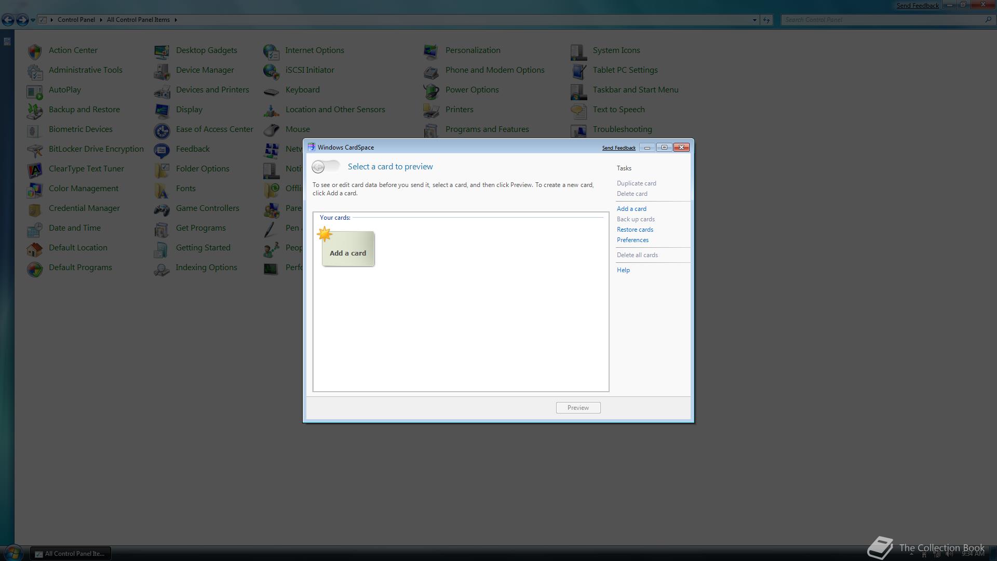
Task: Click the Power Options icon
Action: [431, 90]
